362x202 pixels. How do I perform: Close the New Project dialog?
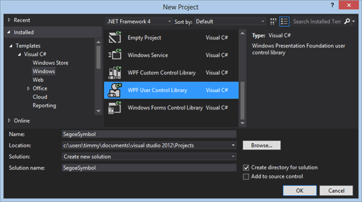[349, 5]
